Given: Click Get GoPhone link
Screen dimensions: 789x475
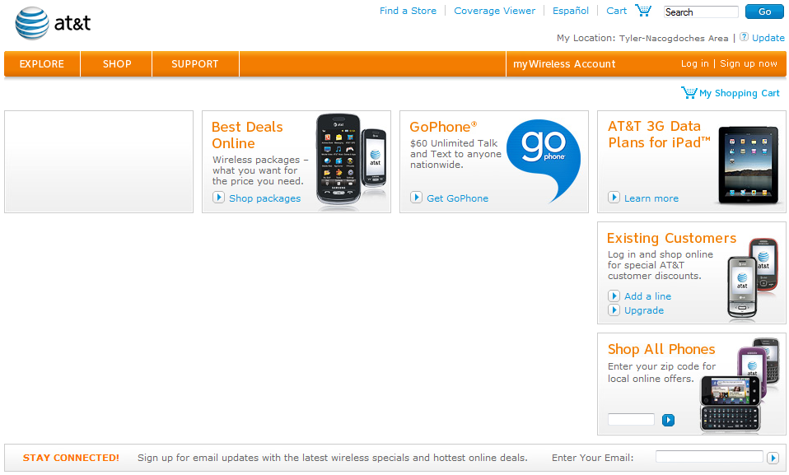Looking at the screenshot, I should [x=457, y=198].
